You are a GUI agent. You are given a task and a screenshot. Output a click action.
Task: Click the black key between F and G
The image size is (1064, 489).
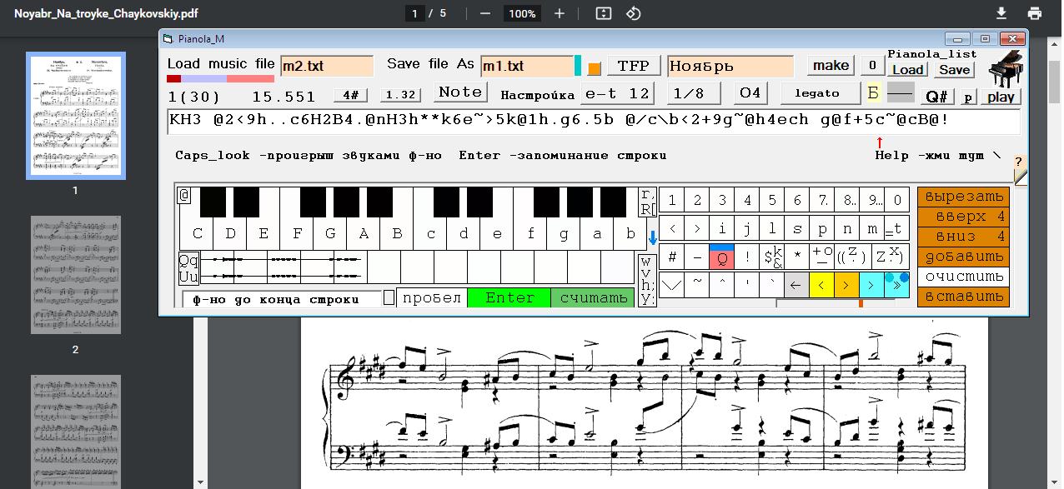click(313, 202)
